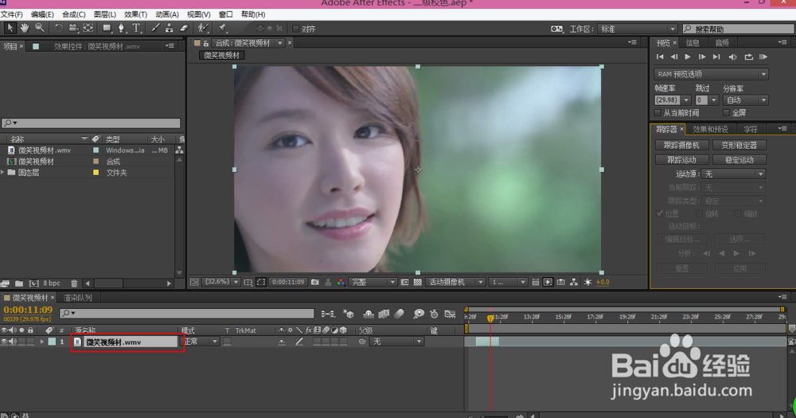Enable frame blending for timeline
The image size is (796, 418).
click(x=384, y=314)
